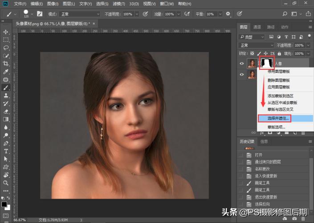Switch to the 通道 channels tab
The image size is (314, 223).
(x=257, y=27)
